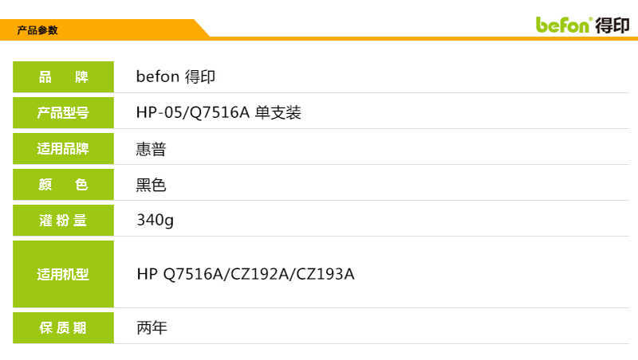Click the black 得印 characters in logo

click(x=612, y=25)
